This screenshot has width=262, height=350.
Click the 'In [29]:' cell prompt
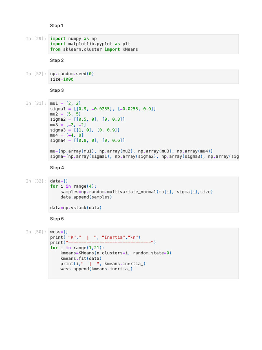pyautogui.click(x=36, y=39)
